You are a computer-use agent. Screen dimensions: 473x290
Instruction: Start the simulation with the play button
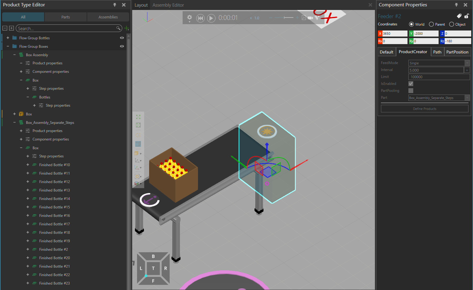(x=211, y=18)
